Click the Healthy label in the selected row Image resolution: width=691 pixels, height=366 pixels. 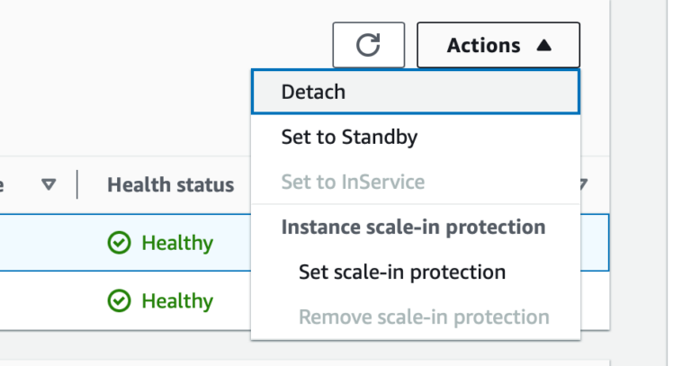pos(177,243)
